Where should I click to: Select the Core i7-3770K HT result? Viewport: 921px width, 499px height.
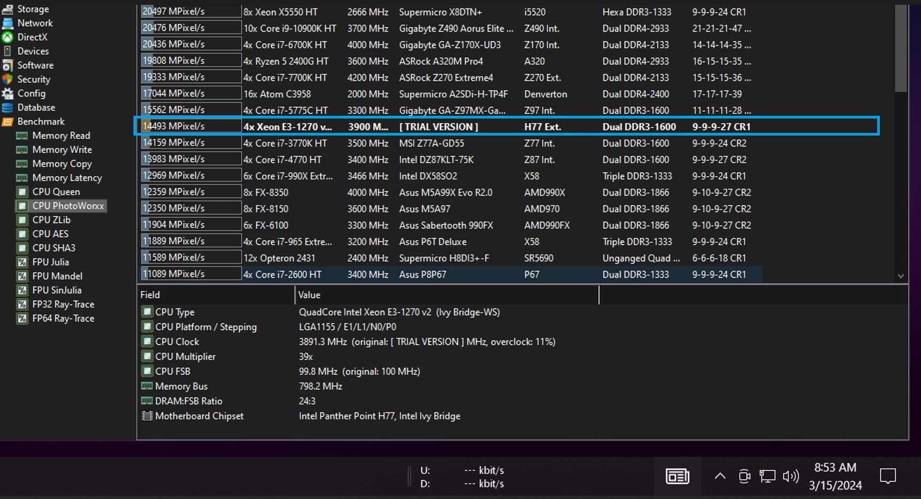451,143
